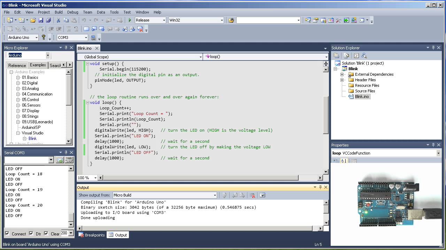Click the Find search combo box in toolbar
Viewport: 446px width, 250px height.
pos(268,20)
